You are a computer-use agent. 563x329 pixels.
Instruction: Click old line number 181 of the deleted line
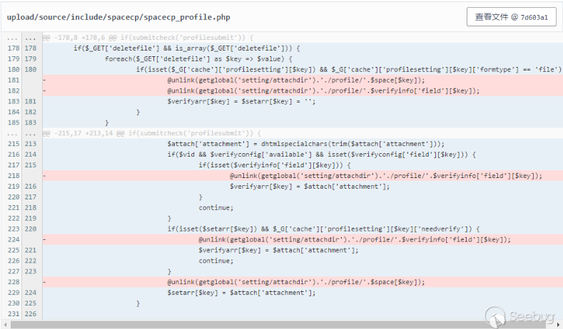pyautogui.click(x=13, y=80)
